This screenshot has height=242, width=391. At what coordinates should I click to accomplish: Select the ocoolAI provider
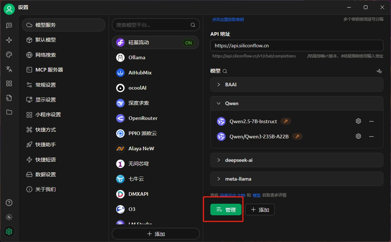pos(155,88)
